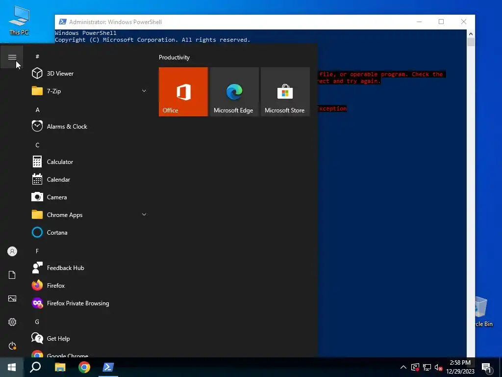This screenshot has height=377, width=502.
Task: Expand the 7-Zip folder chevron
Action: coord(144,91)
